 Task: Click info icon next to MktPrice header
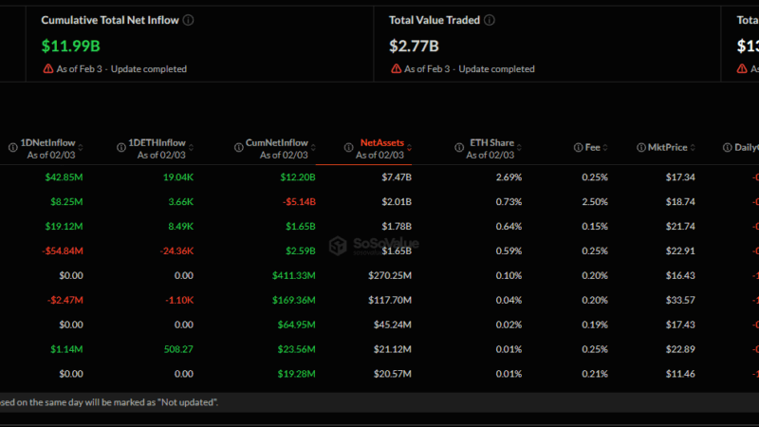click(x=641, y=148)
